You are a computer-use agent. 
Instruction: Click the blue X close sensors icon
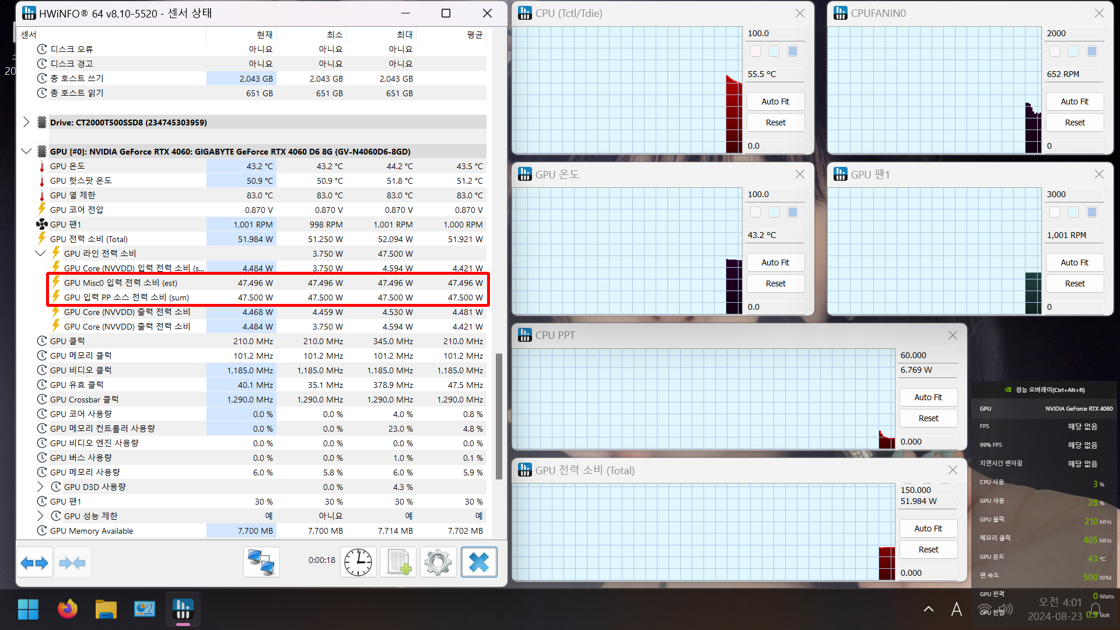click(x=479, y=562)
